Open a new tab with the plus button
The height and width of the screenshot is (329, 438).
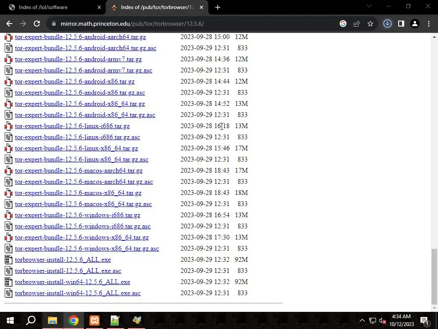coord(218,8)
